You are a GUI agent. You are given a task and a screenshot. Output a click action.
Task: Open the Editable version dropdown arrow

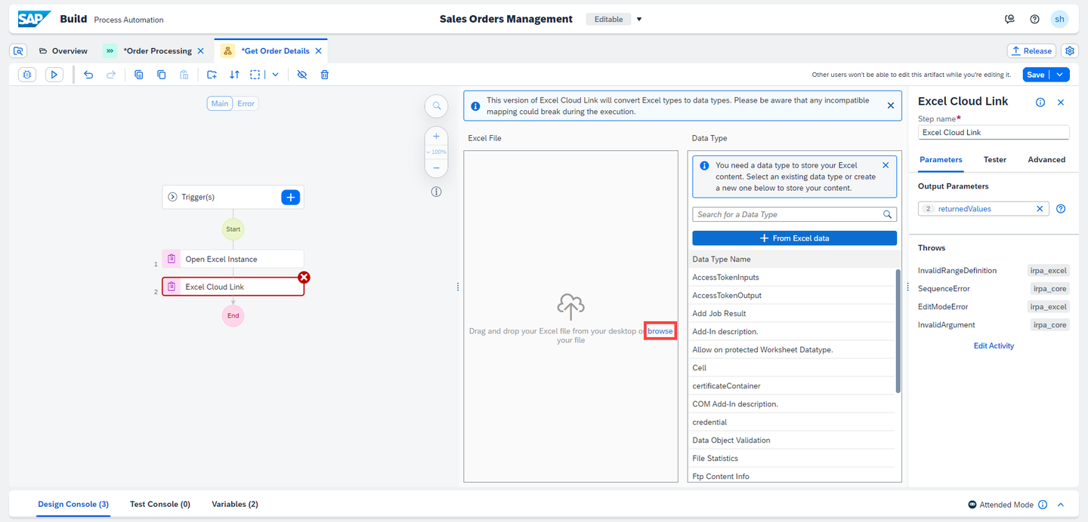point(639,19)
